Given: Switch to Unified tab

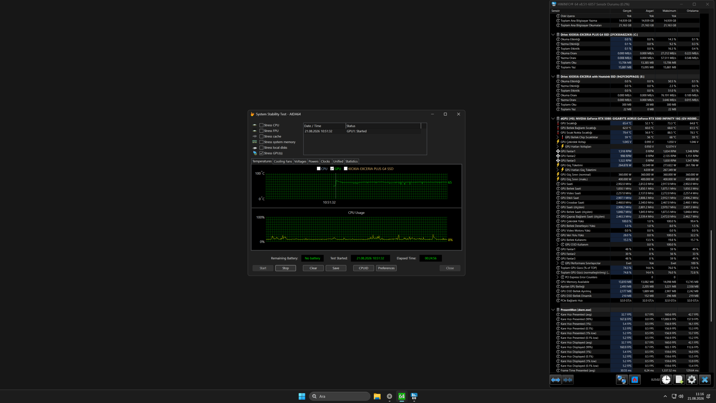Looking at the screenshot, I should [338, 161].
